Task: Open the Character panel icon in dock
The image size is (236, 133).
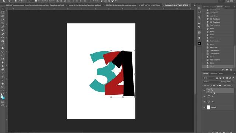Action: 199,23
